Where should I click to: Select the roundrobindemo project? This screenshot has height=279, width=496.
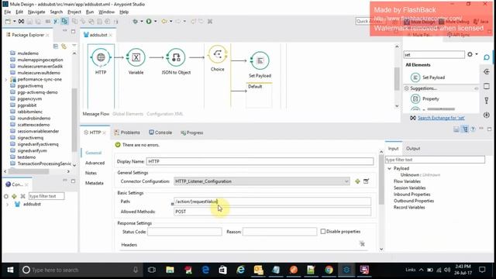pyautogui.click(x=34, y=119)
